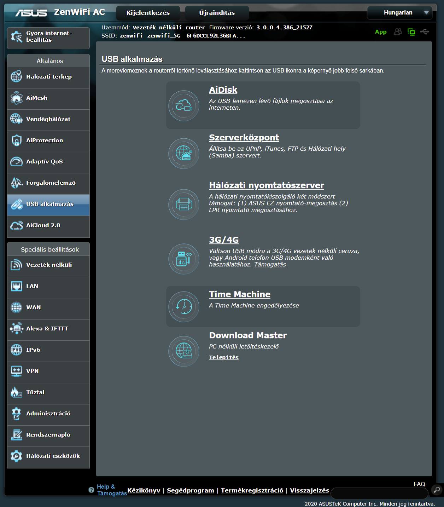Screen dimensions: 444x507
Task: Click the USB status icon in header
Action: pyautogui.click(x=425, y=32)
